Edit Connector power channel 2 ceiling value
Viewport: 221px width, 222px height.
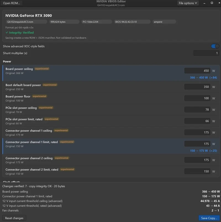pyautogui.click(x=197, y=160)
